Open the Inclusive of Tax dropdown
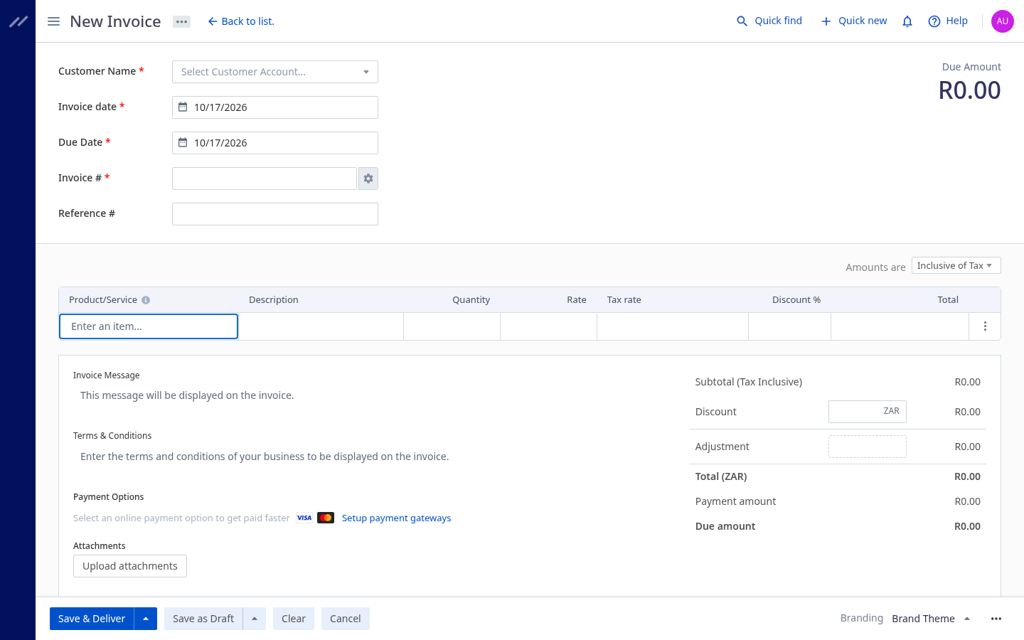 click(956, 265)
